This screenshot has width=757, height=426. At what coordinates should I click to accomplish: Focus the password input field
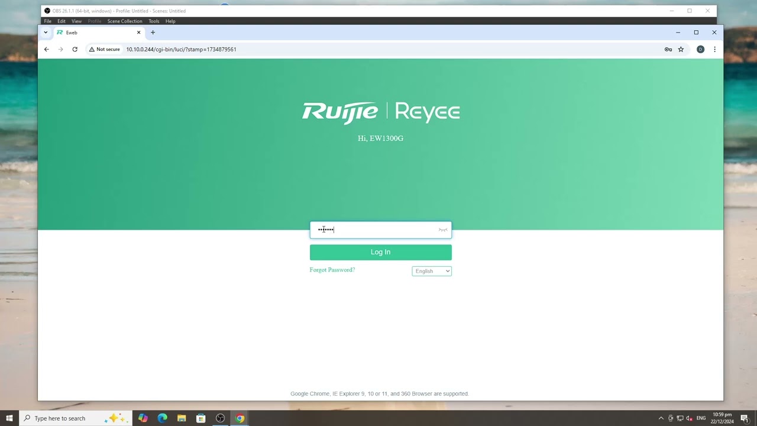point(380,230)
